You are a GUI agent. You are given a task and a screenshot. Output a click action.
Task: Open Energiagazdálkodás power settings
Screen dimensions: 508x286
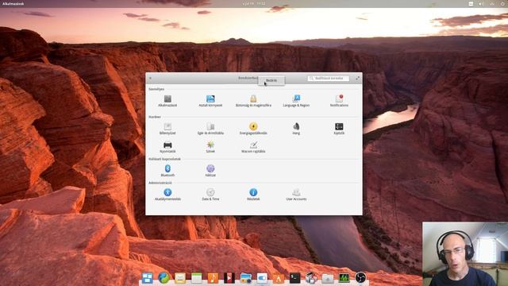pyautogui.click(x=253, y=129)
